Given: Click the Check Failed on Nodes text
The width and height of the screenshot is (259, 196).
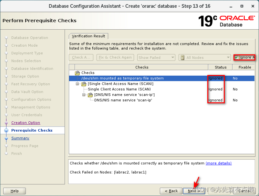Looking at the screenshot, I should 108,172.
